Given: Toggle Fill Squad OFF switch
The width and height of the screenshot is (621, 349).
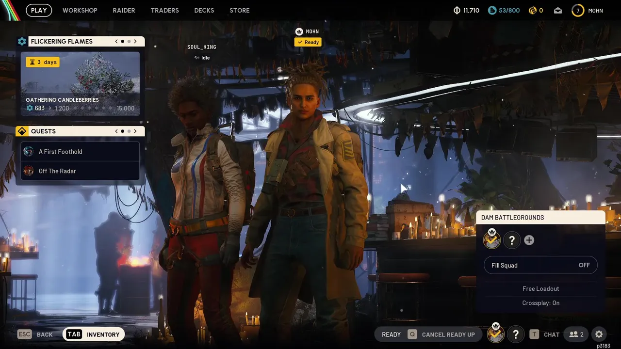Looking at the screenshot, I should [x=540, y=265].
